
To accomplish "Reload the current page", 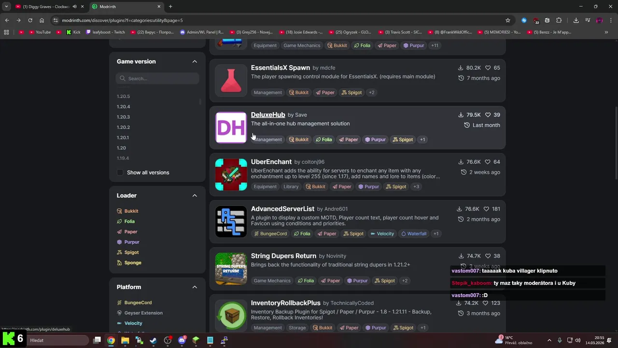I will (30, 20).
